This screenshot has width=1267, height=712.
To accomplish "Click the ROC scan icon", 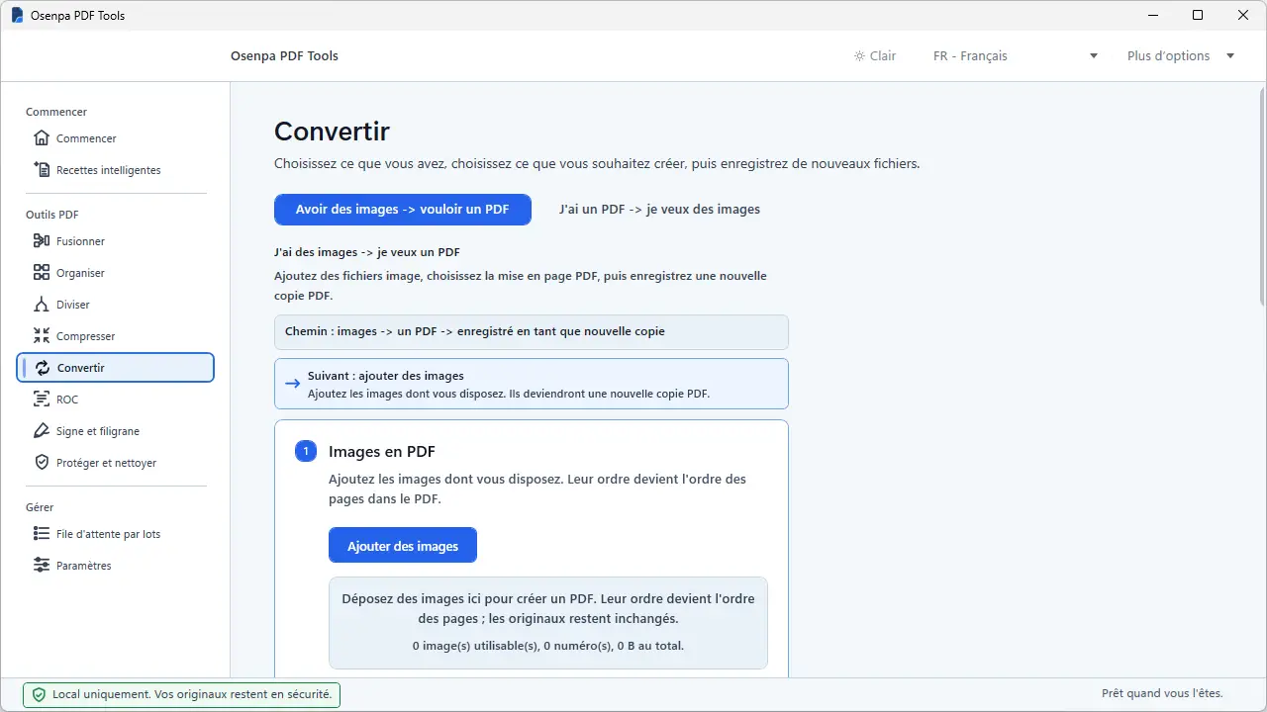I will 42,400.
